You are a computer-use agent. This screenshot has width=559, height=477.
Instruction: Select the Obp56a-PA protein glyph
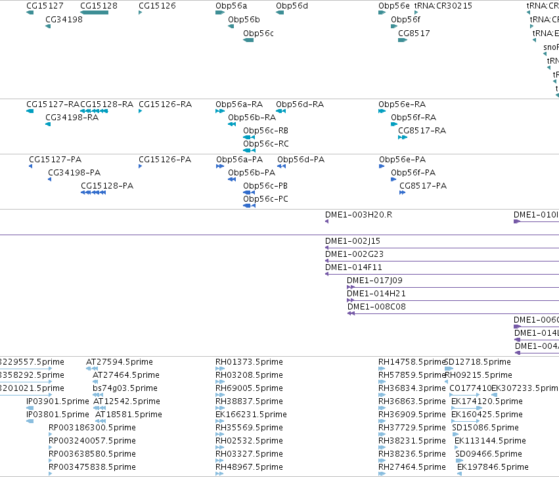pos(220,166)
